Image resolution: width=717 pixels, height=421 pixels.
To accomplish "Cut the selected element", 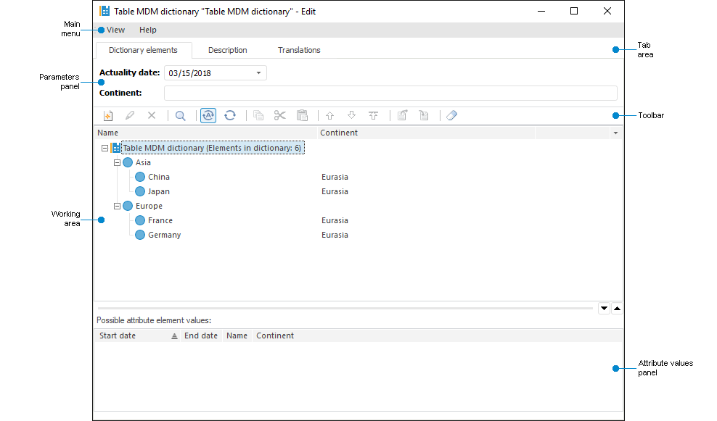I will (280, 115).
